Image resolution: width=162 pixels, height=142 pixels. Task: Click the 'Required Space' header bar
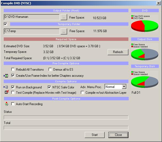(x=66, y=39)
